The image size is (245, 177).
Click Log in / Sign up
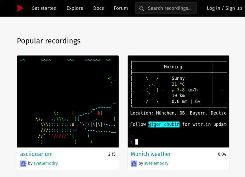(x=224, y=8)
